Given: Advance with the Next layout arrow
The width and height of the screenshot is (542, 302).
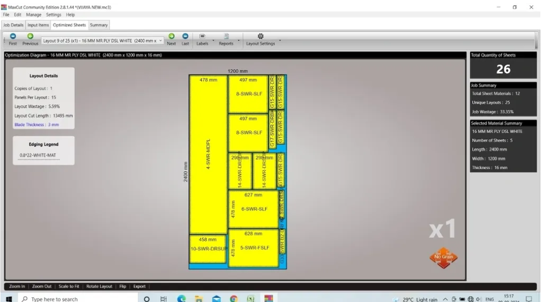Looking at the screenshot, I should point(171,36).
